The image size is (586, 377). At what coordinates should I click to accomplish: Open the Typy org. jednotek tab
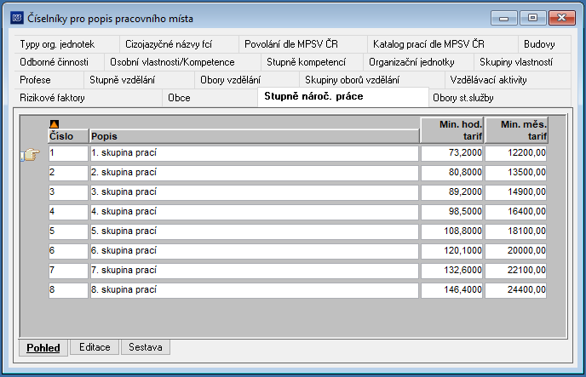pyautogui.click(x=67, y=44)
